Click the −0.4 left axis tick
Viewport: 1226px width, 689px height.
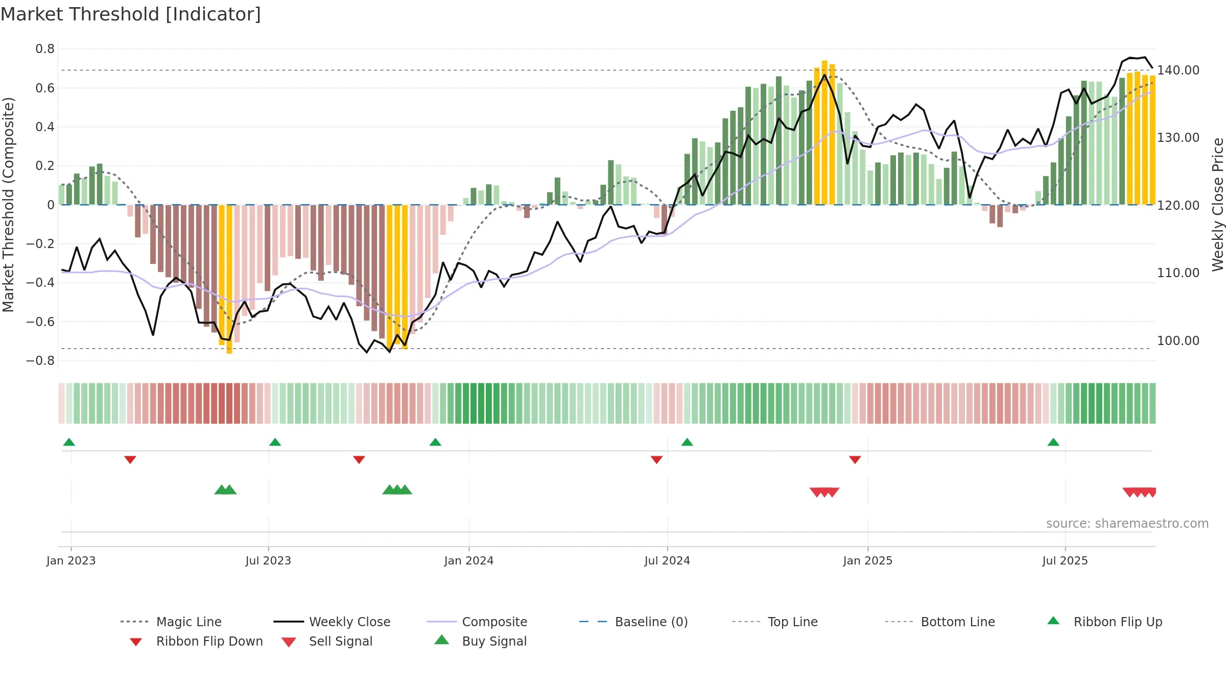pos(40,283)
